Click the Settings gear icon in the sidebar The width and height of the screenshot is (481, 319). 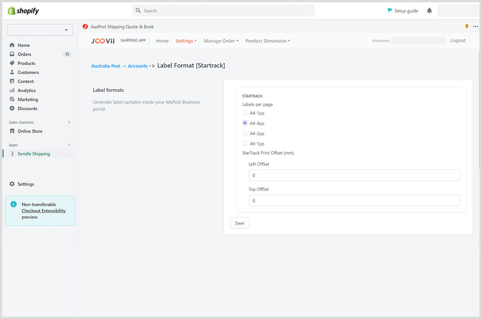(x=12, y=184)
